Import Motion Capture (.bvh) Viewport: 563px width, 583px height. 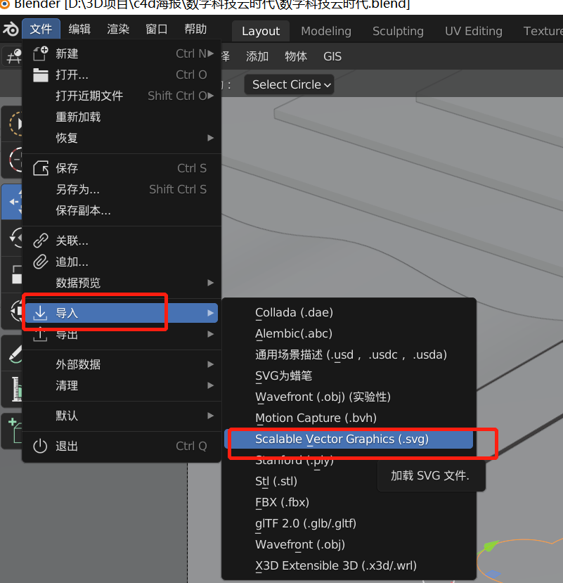pyautogui.click(x=349, y=418)
